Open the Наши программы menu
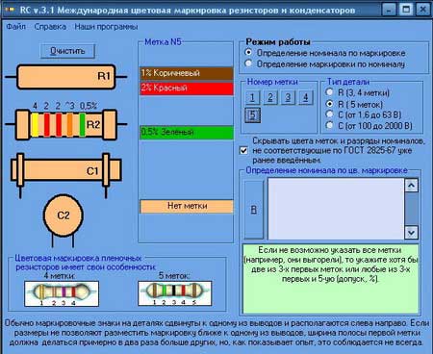This screenshot has height=354, width=433. click(106, 27)
